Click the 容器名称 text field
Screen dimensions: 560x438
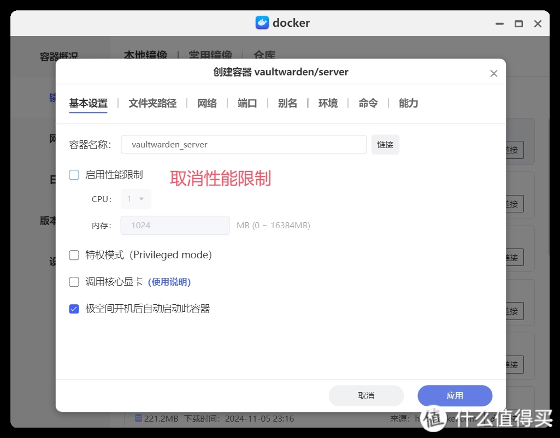[x=244, y=145]
